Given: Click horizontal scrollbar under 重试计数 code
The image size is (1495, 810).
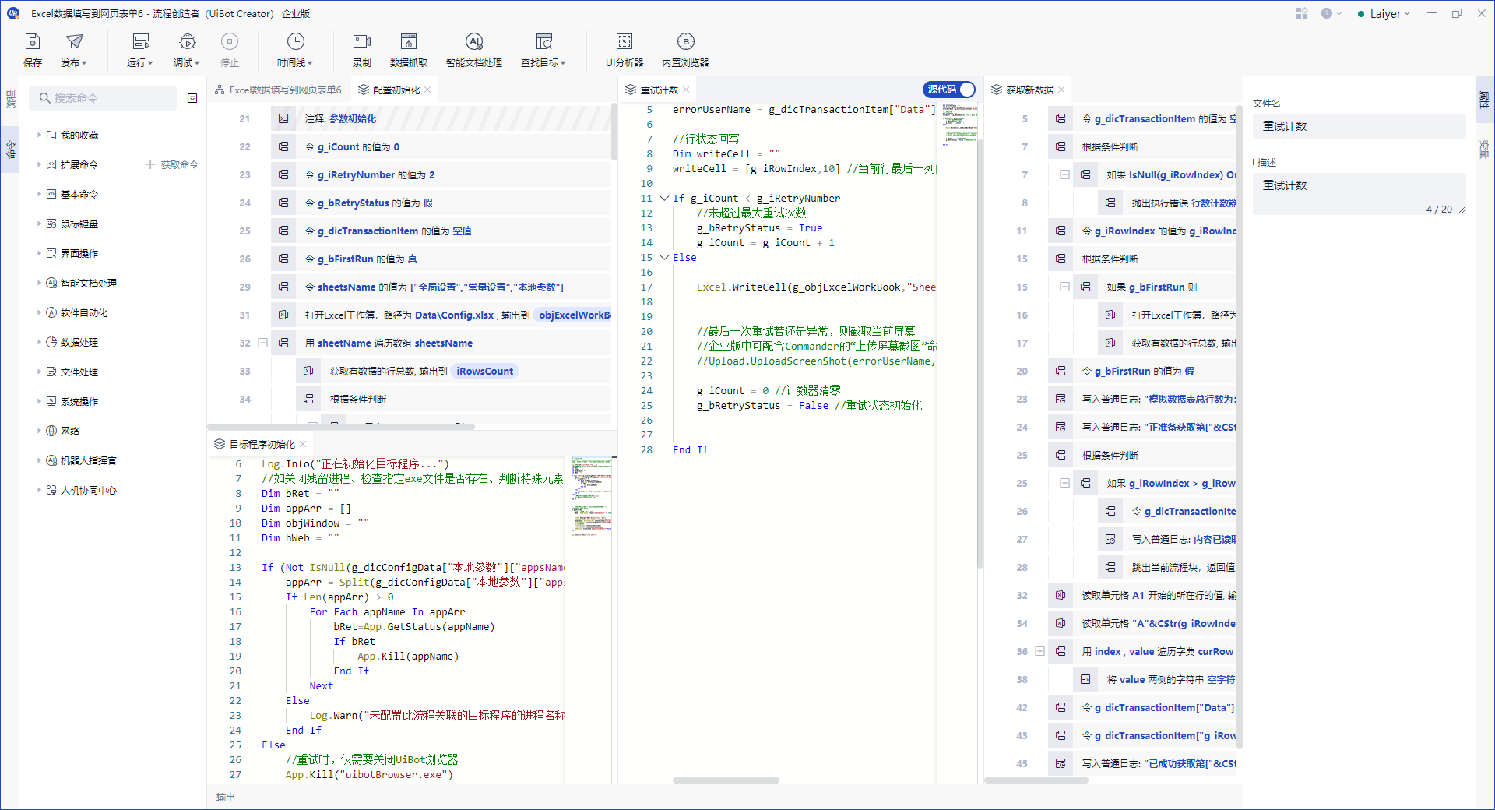Looking at the screenshot, I should pos(726,780).
